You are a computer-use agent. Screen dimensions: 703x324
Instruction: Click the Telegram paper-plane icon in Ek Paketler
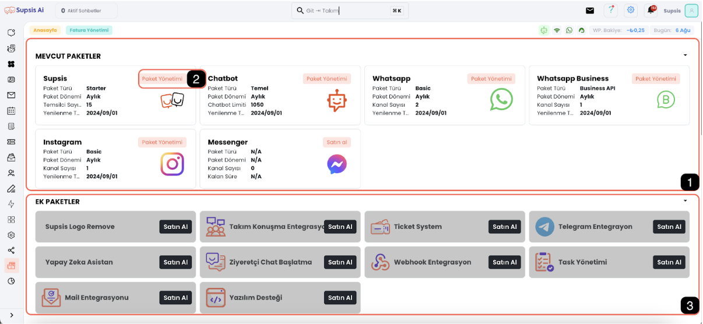[x=545, y=227]
